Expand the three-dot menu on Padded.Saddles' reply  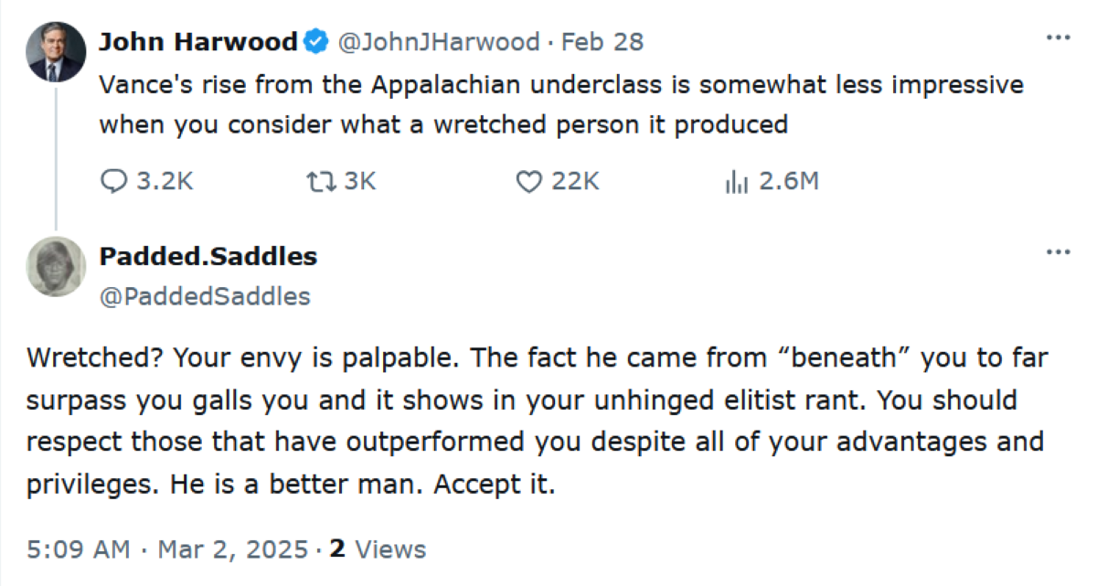(x=1058, y=252)
